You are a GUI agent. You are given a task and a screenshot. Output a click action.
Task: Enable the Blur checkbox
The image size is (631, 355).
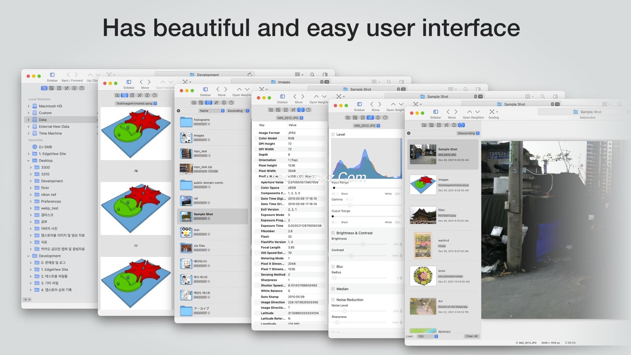(333, 267)
